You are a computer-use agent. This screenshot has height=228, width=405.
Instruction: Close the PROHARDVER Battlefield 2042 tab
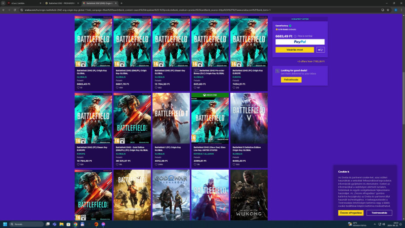[78, 4]
